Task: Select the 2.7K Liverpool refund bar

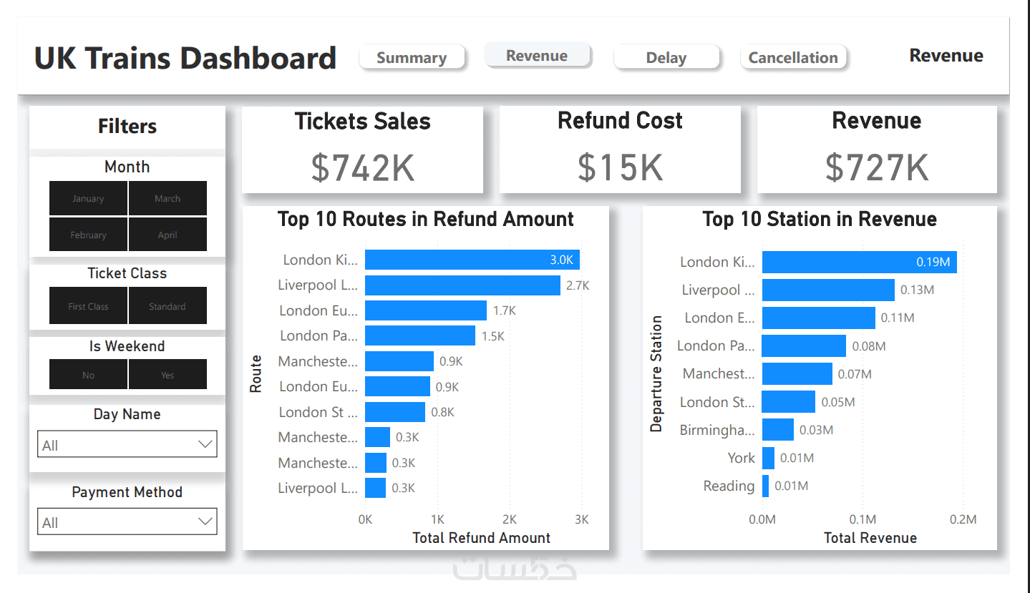Action: tap(462, 285)
